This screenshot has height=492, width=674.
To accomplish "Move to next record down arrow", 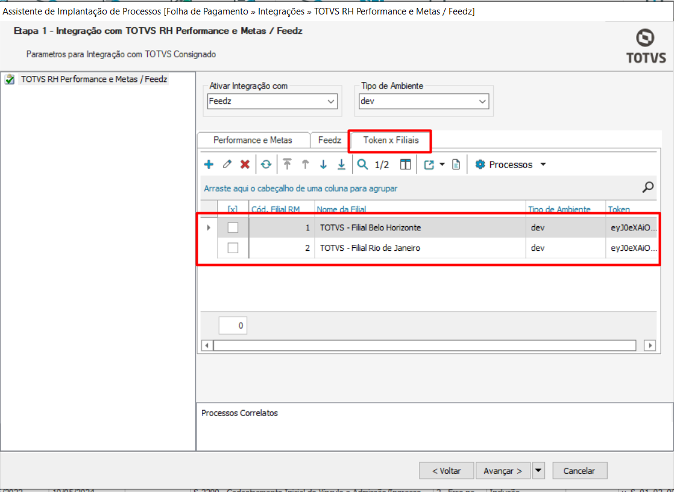I will coord(323,164).
